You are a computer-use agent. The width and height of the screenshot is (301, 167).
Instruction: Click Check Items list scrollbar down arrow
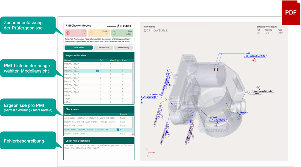(x=133, y=134)
